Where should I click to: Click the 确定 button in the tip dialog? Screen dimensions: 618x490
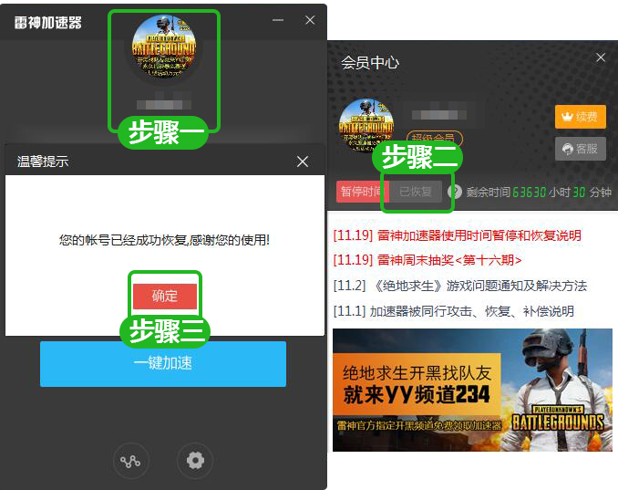[x=165, y=296]
